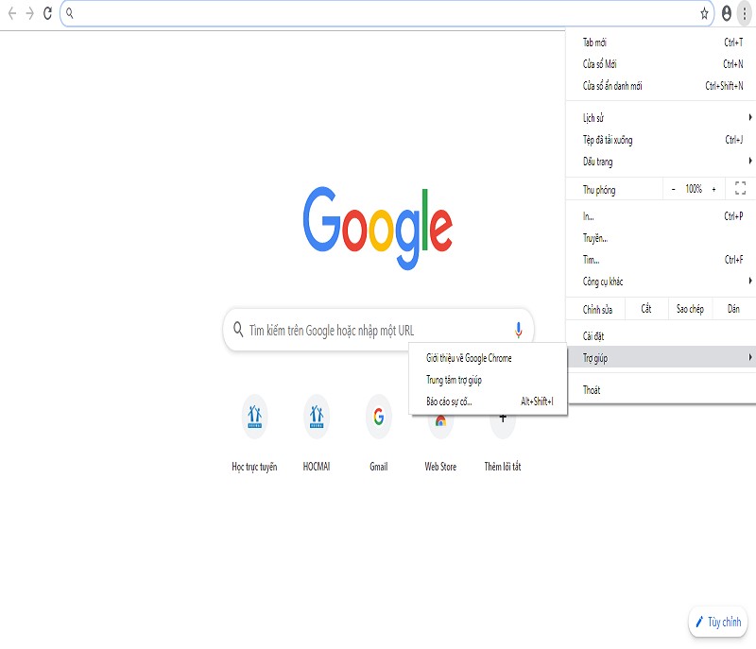Image resolution: width=756 pixels, height=649 pixels.
Task: Click the browser address bar
Action: coord(387,13)
